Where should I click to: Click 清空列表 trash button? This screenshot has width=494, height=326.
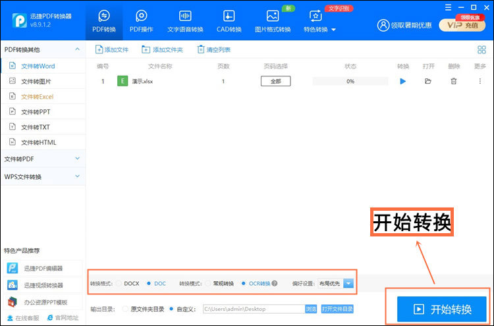pos(213,49)
